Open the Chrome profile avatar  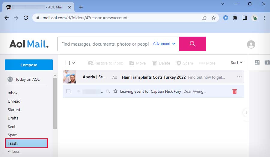click(254, 18)
